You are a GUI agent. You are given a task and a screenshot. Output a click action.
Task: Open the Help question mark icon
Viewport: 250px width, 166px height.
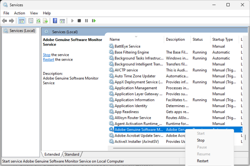(55, 21)
